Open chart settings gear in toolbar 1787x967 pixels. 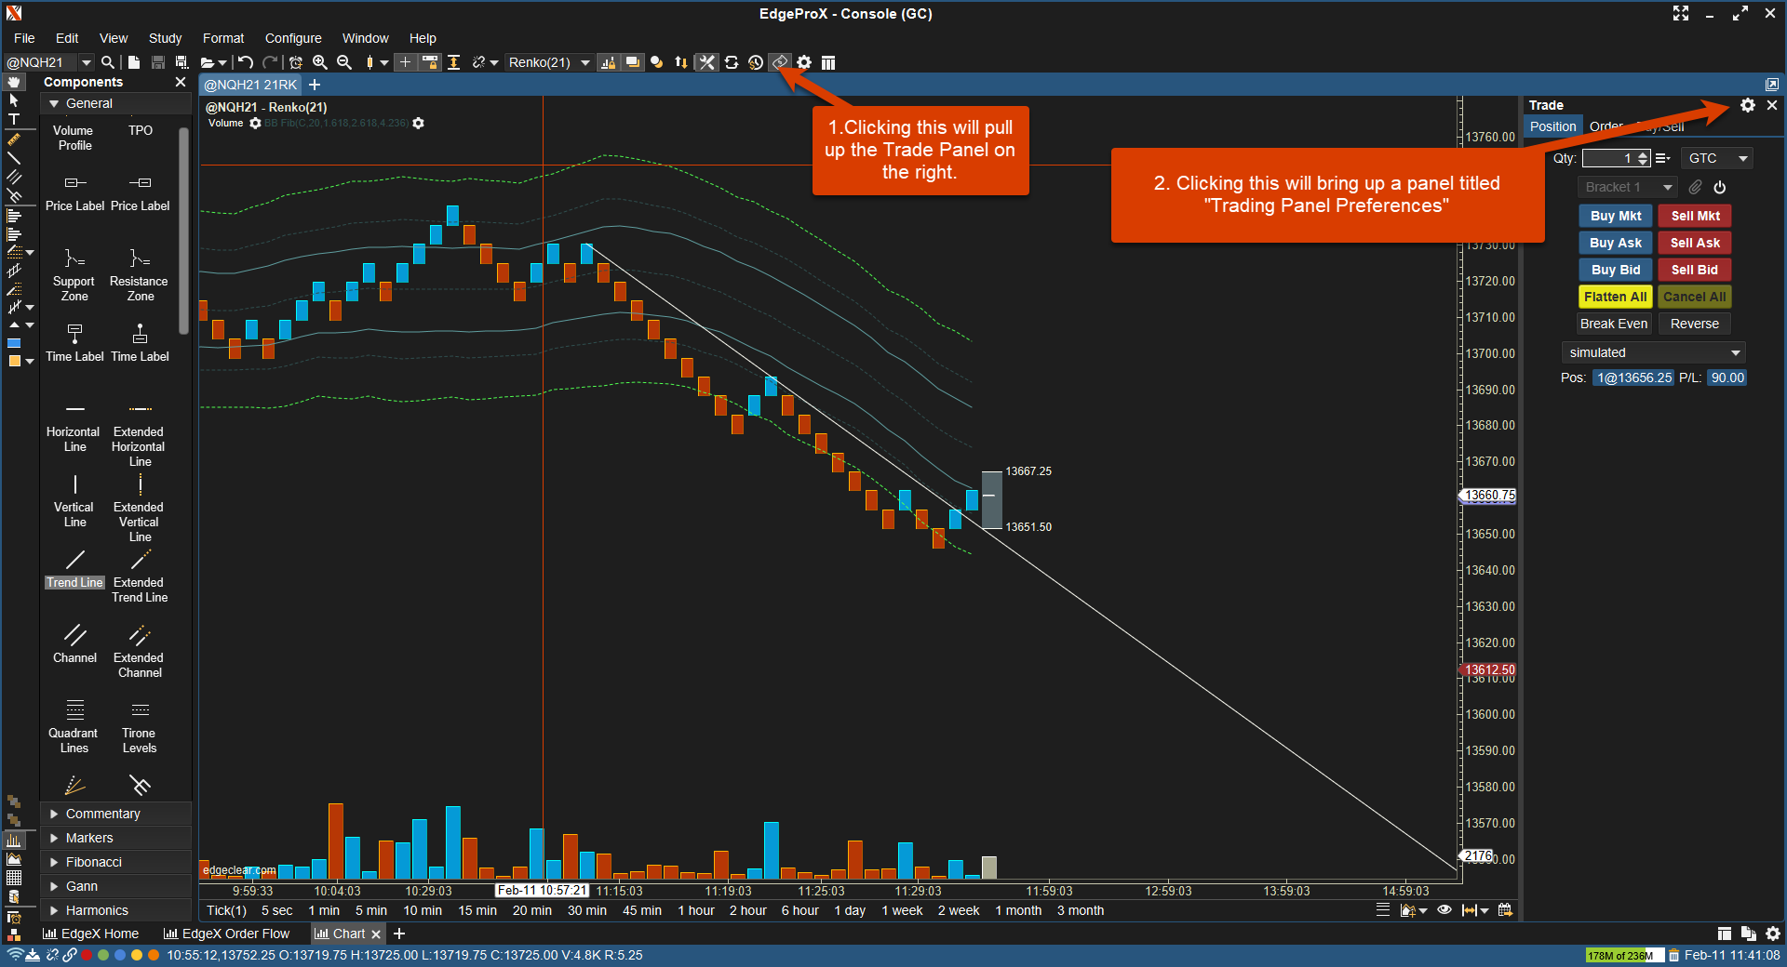[x=804, y=62]
